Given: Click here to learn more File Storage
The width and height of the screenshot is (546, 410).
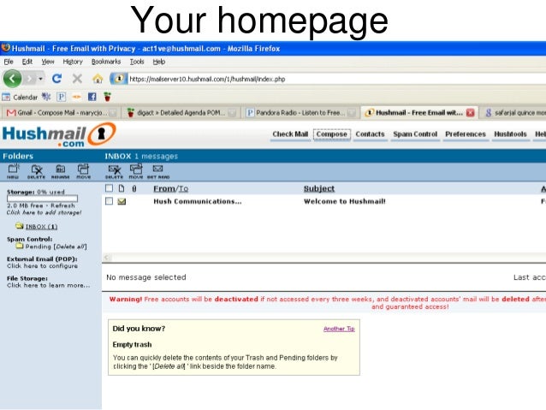Looking at the screenshot, I should coord(49,285).
